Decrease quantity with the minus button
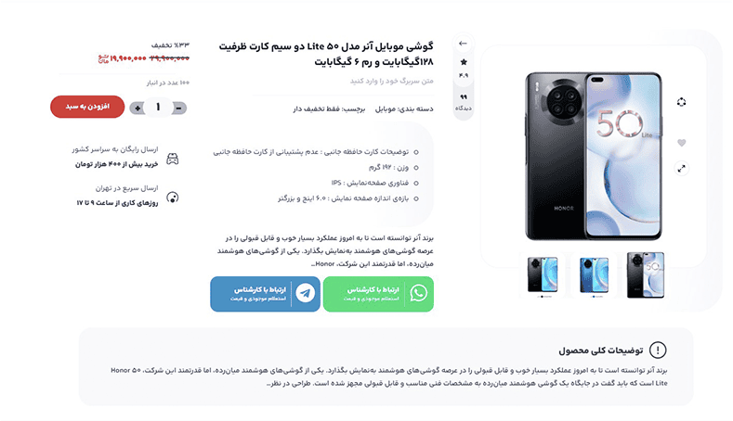Viewport: 733px width, 421px height. tap(178, 108)
